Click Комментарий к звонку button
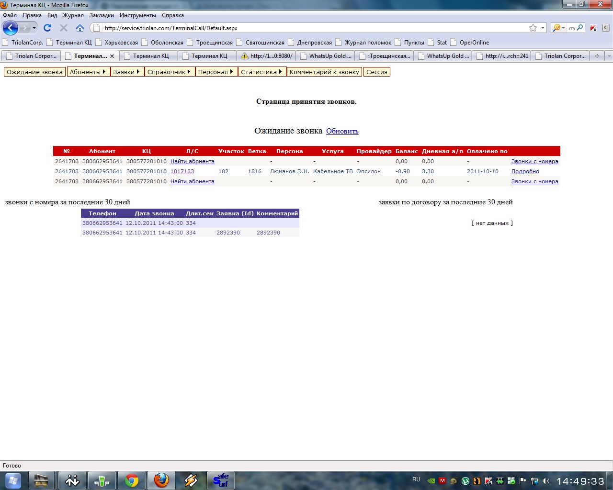The image size is (613, 490). point(324,72)
